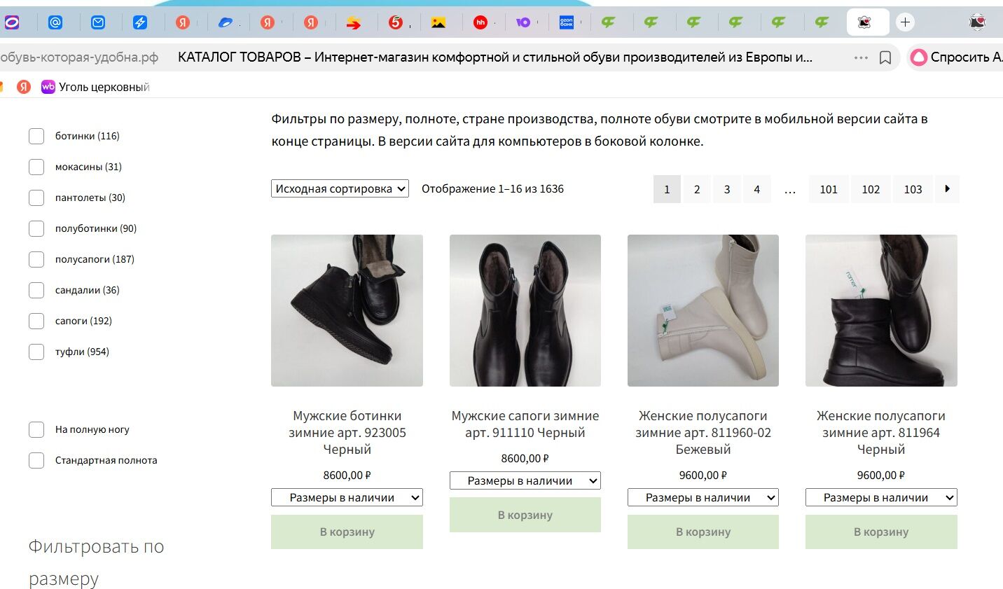Open the hh.ru browser tab
Screen dimensions: 1003x589
(x=482, y=22)
